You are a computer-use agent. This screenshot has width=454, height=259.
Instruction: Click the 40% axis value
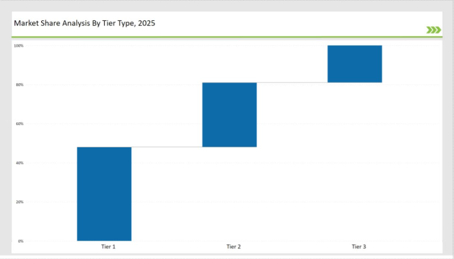[20, 163]
